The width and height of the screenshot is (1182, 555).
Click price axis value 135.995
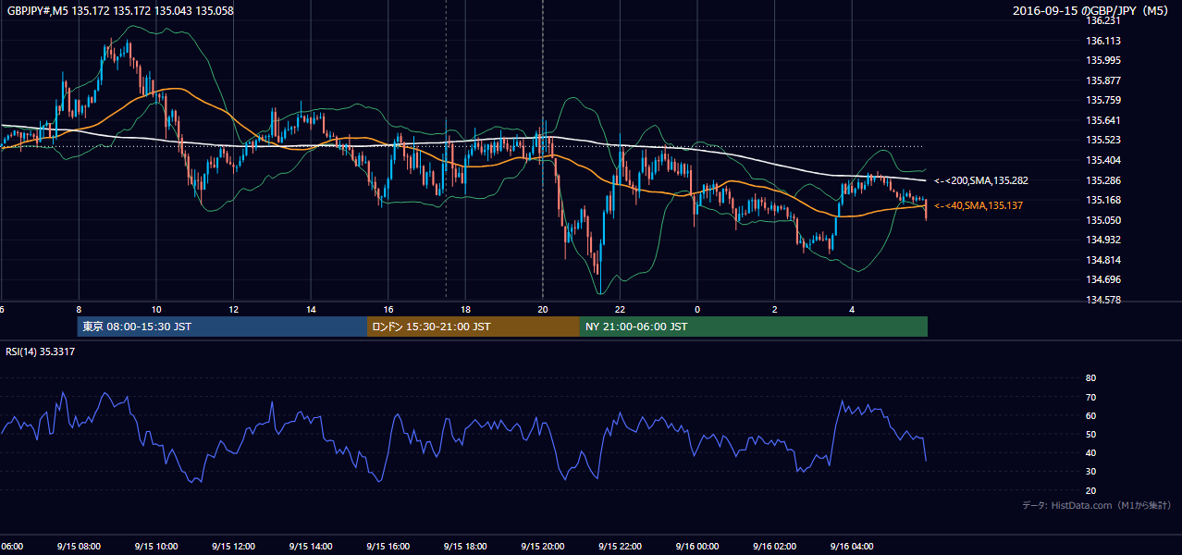point(1103,60)
